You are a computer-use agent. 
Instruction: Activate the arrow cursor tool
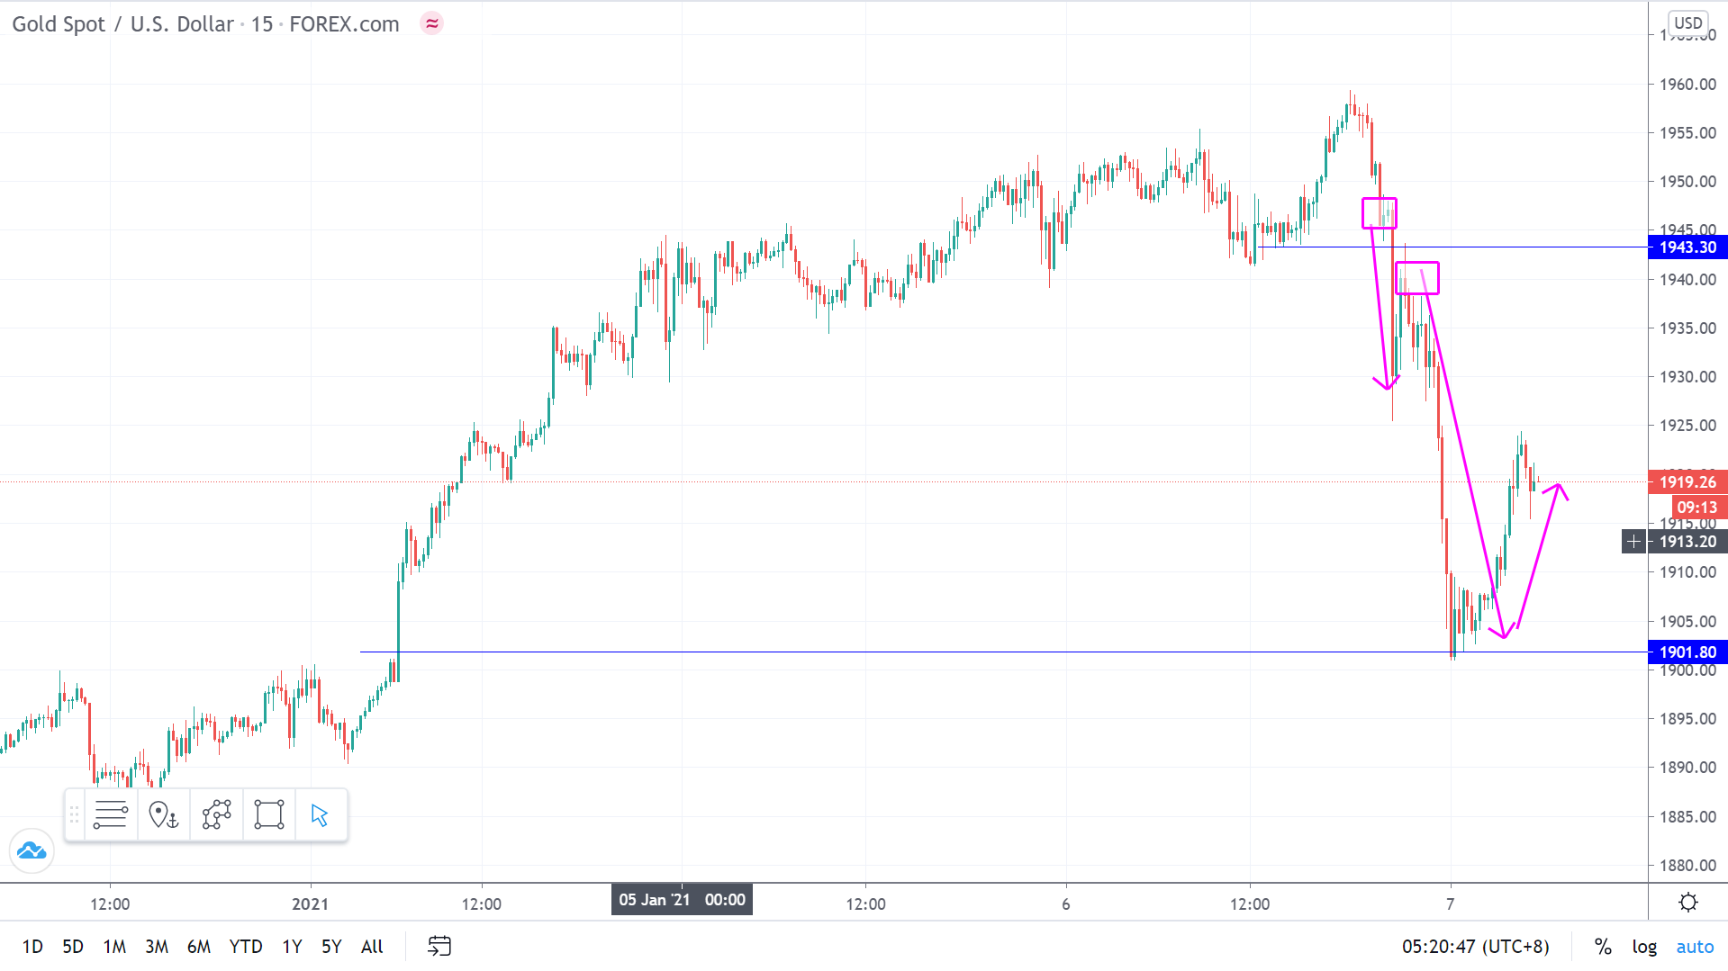(320, 815)
